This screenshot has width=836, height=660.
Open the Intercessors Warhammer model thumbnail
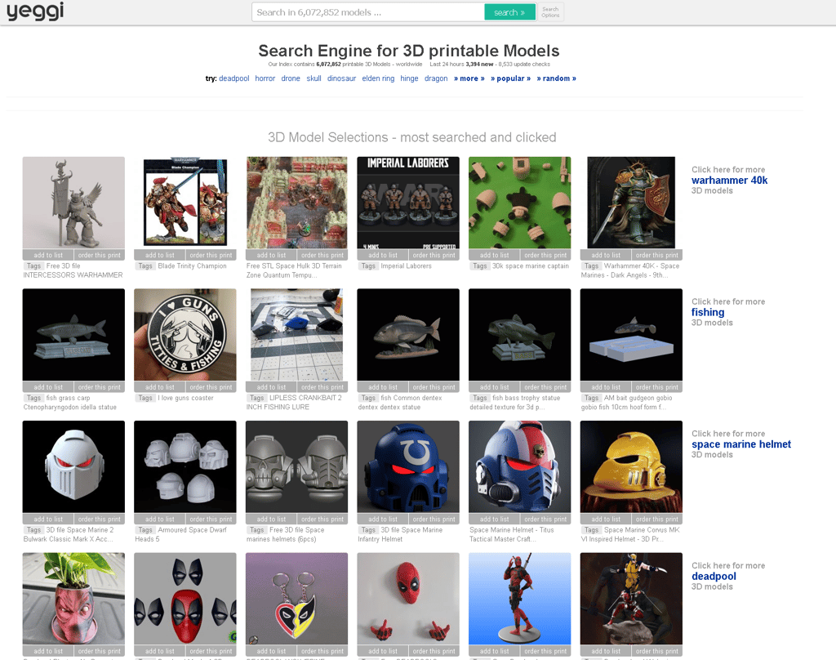pos(73,203)
